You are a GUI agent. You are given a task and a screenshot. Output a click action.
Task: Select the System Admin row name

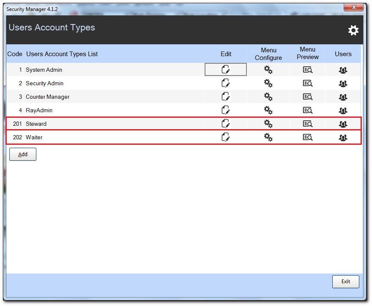pyautogui.click(x=44, y=70)
